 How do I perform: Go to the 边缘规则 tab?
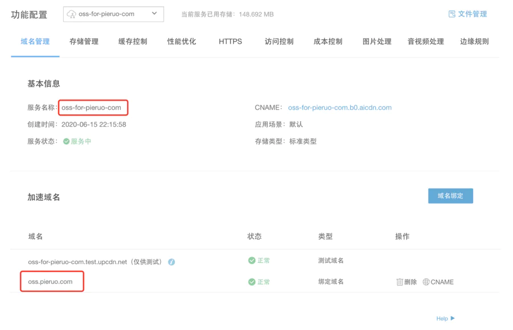[x=474, y=42]
